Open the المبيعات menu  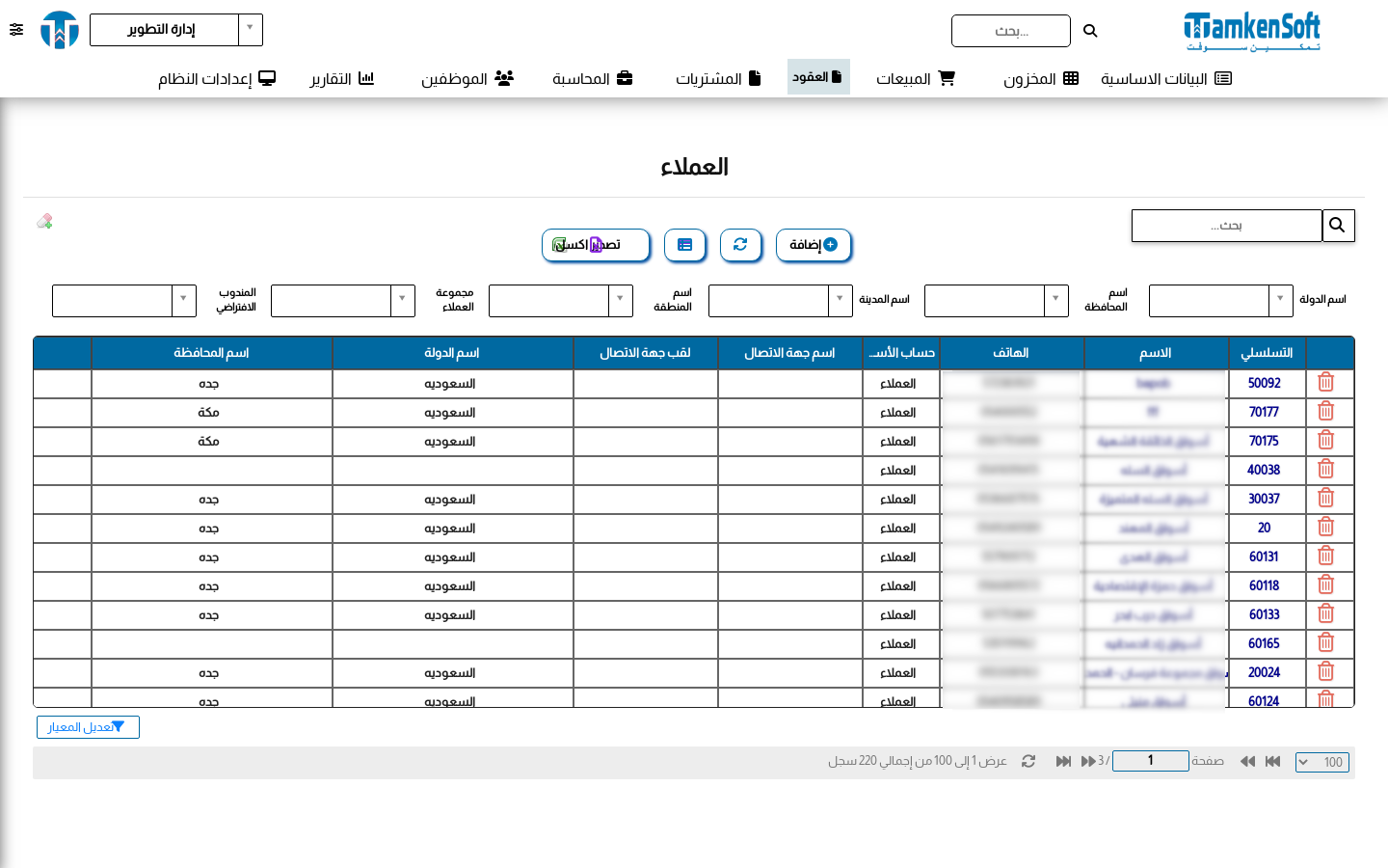(916, 78)
